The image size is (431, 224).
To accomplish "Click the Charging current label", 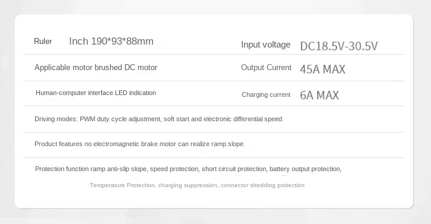I will [266, 94].
